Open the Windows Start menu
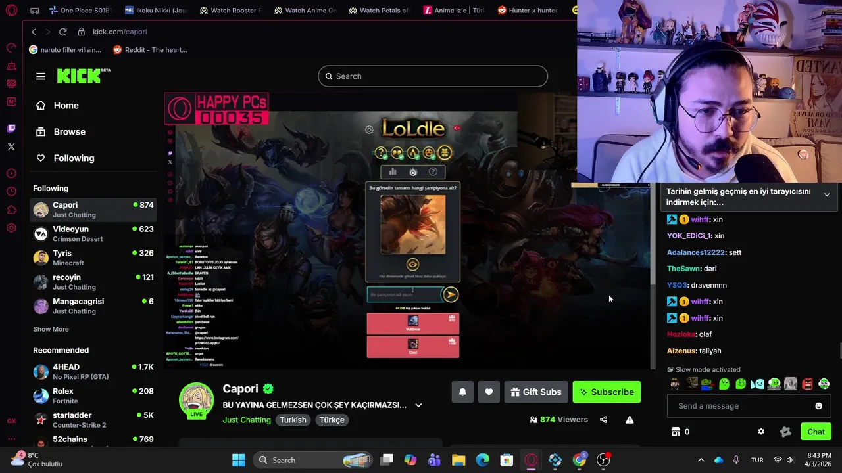 [238, 460]
